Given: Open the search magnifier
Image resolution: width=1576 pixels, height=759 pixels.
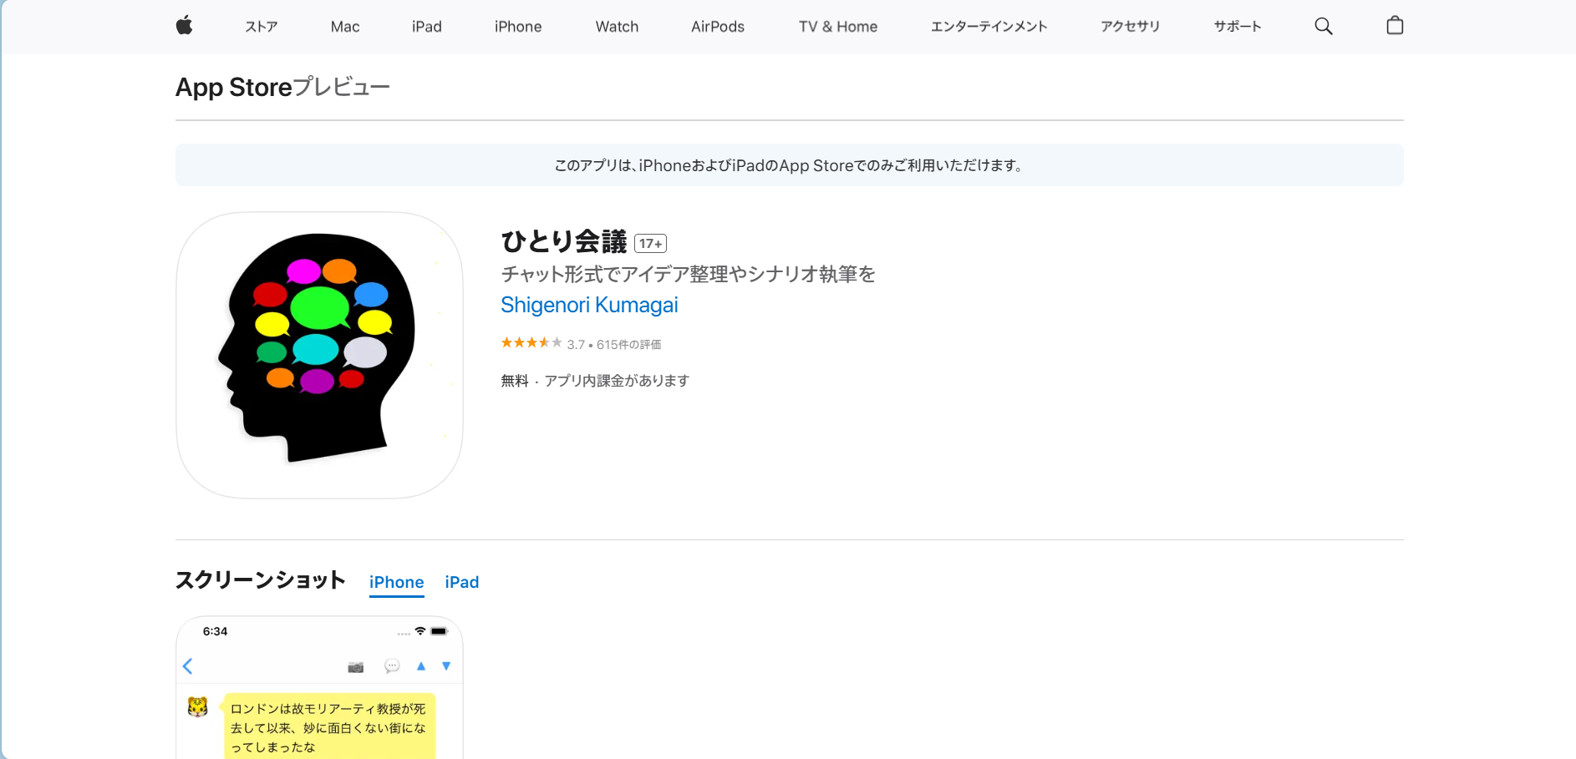Looking at the screenshot, I should pos(1323,26).
